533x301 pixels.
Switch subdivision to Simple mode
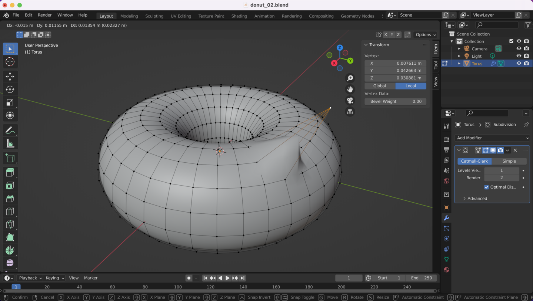509,161
